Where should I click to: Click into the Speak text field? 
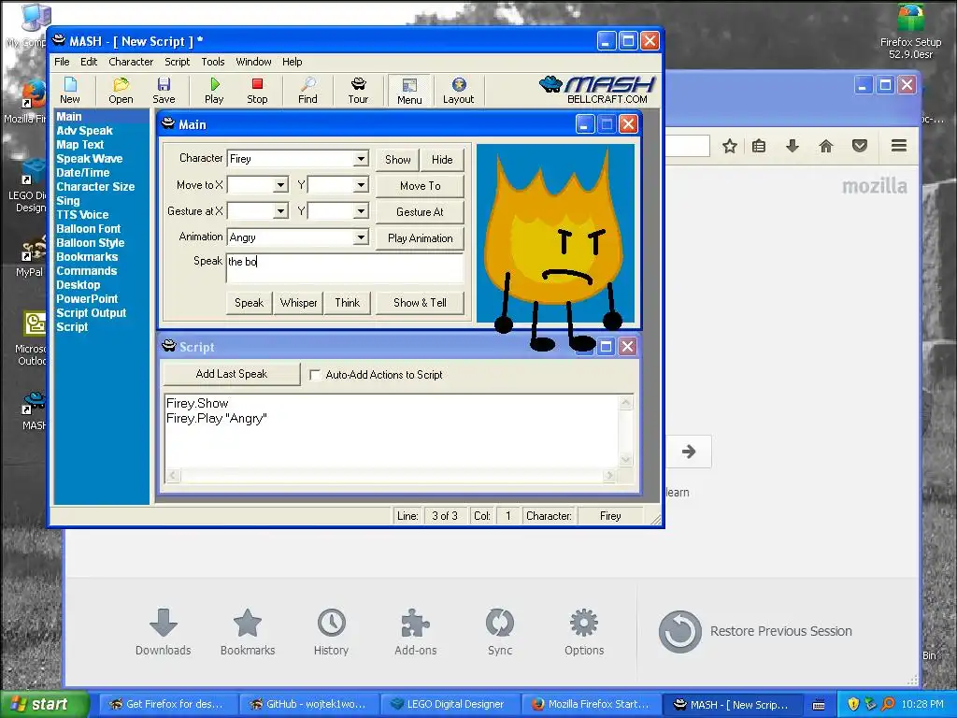tap(345, 268)
